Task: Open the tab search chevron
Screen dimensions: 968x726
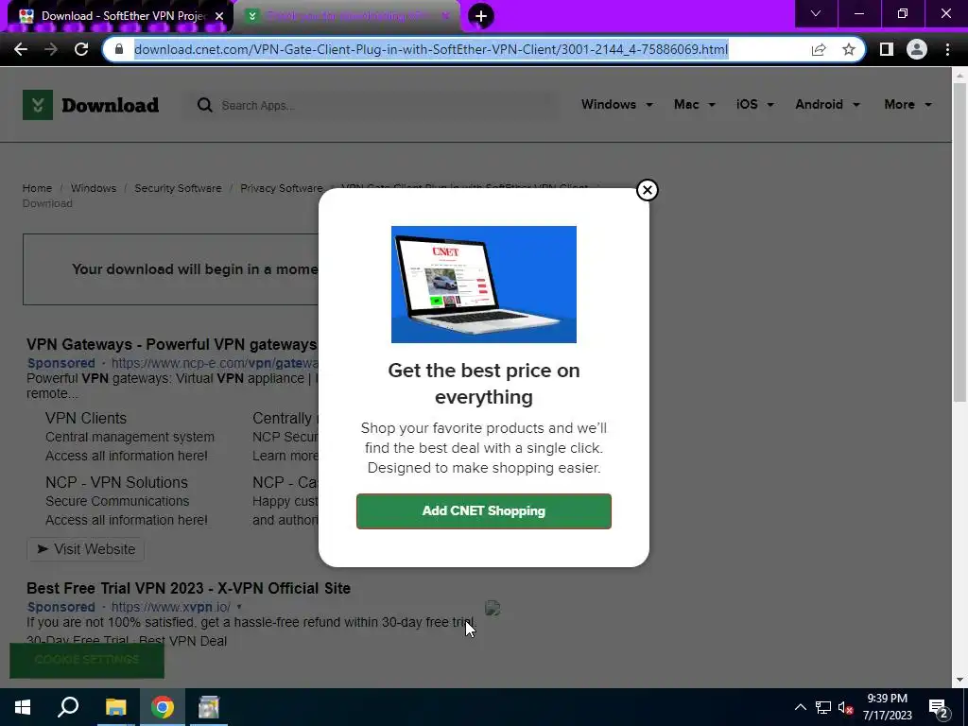Action: pos(816,13)
